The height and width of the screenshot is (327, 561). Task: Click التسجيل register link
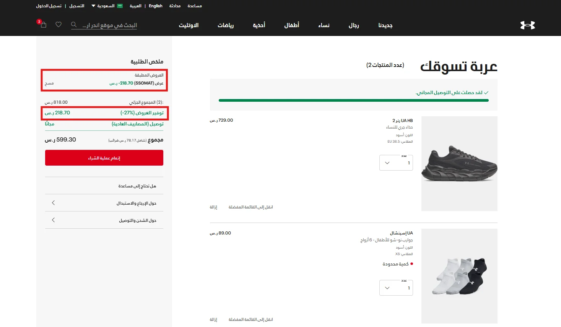[x=77, y=6]
